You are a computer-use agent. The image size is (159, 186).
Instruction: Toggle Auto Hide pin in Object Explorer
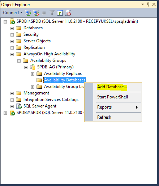click(x=148, y=4)
